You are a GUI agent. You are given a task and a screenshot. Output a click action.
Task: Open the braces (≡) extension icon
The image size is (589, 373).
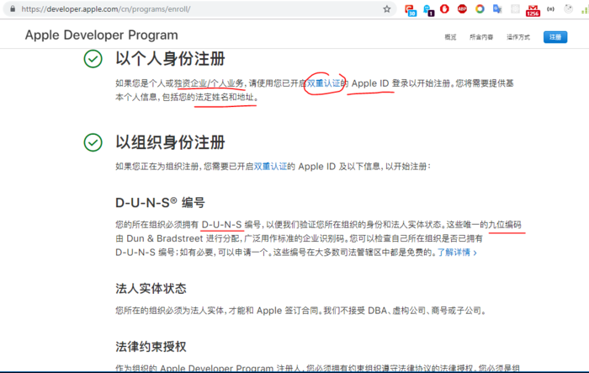pyautogui.click(x=550, y=9)
